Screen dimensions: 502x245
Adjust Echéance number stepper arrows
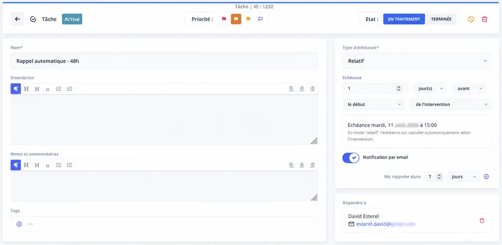pos(399,89)
